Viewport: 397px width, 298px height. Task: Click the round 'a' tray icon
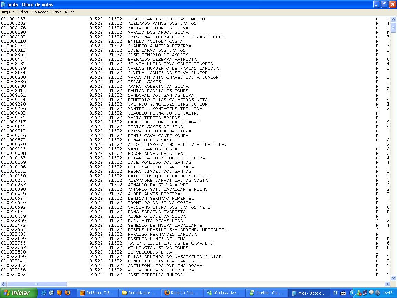(377, 293)
